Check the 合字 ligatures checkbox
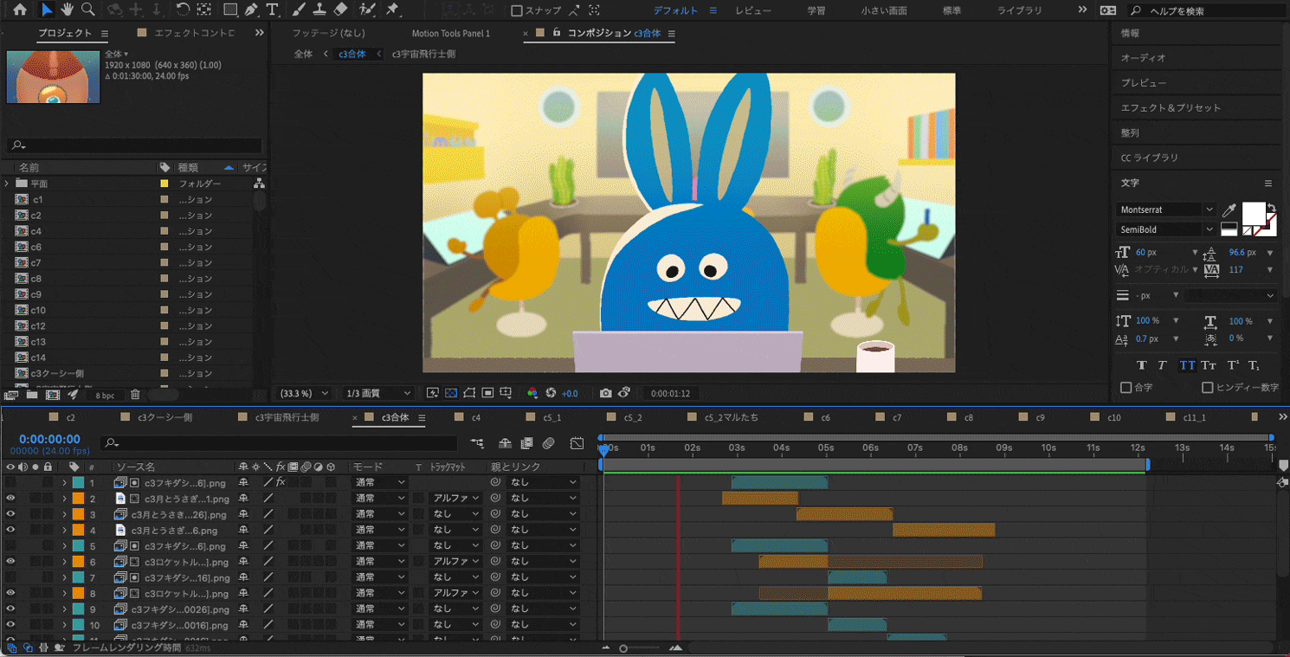Image resolution: width=1290 pixels, height=657 pixels. (1126, 387)
